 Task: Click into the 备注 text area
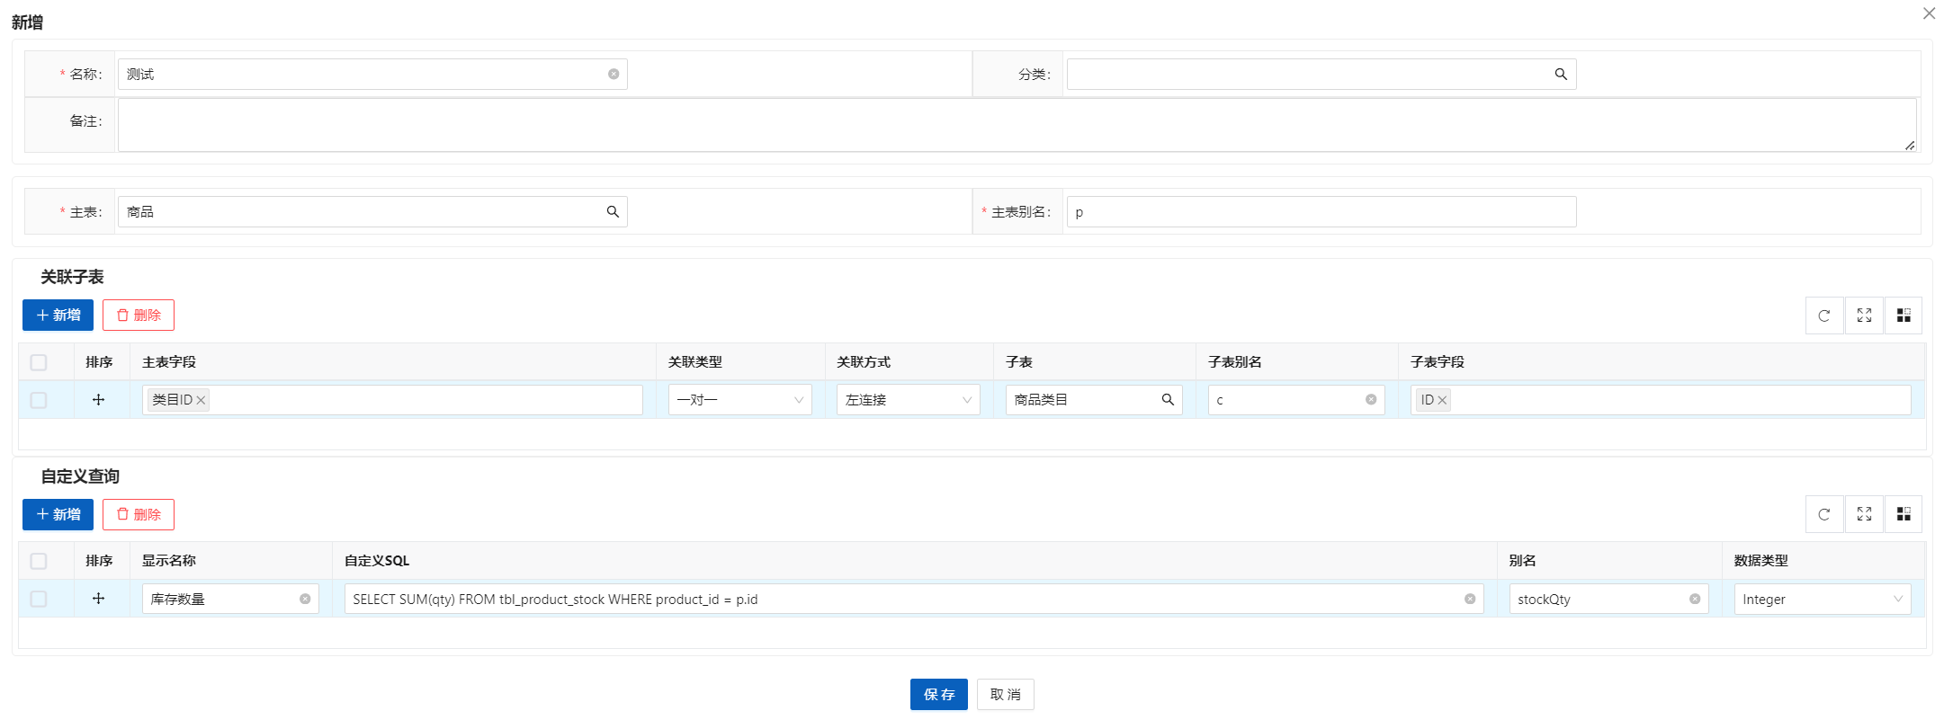1017,125
